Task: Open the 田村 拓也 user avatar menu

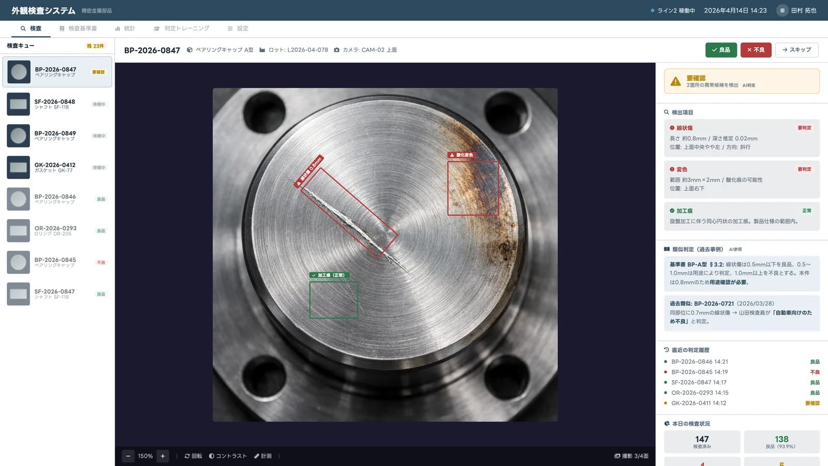Action: [x=782, y=10]
